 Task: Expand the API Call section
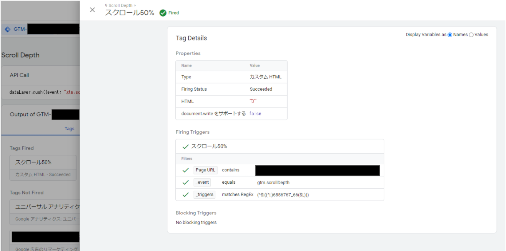(19, 75)
